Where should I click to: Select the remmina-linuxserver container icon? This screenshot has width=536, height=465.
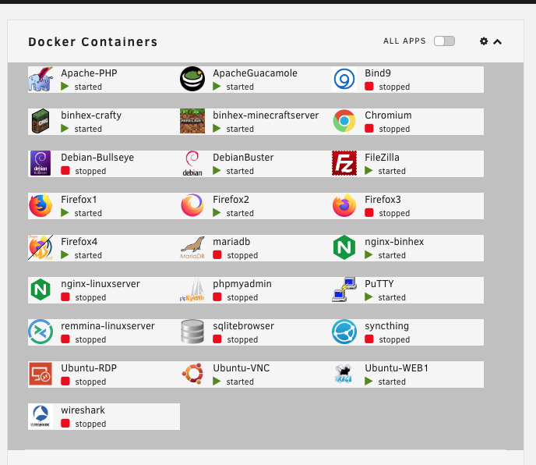41,332
